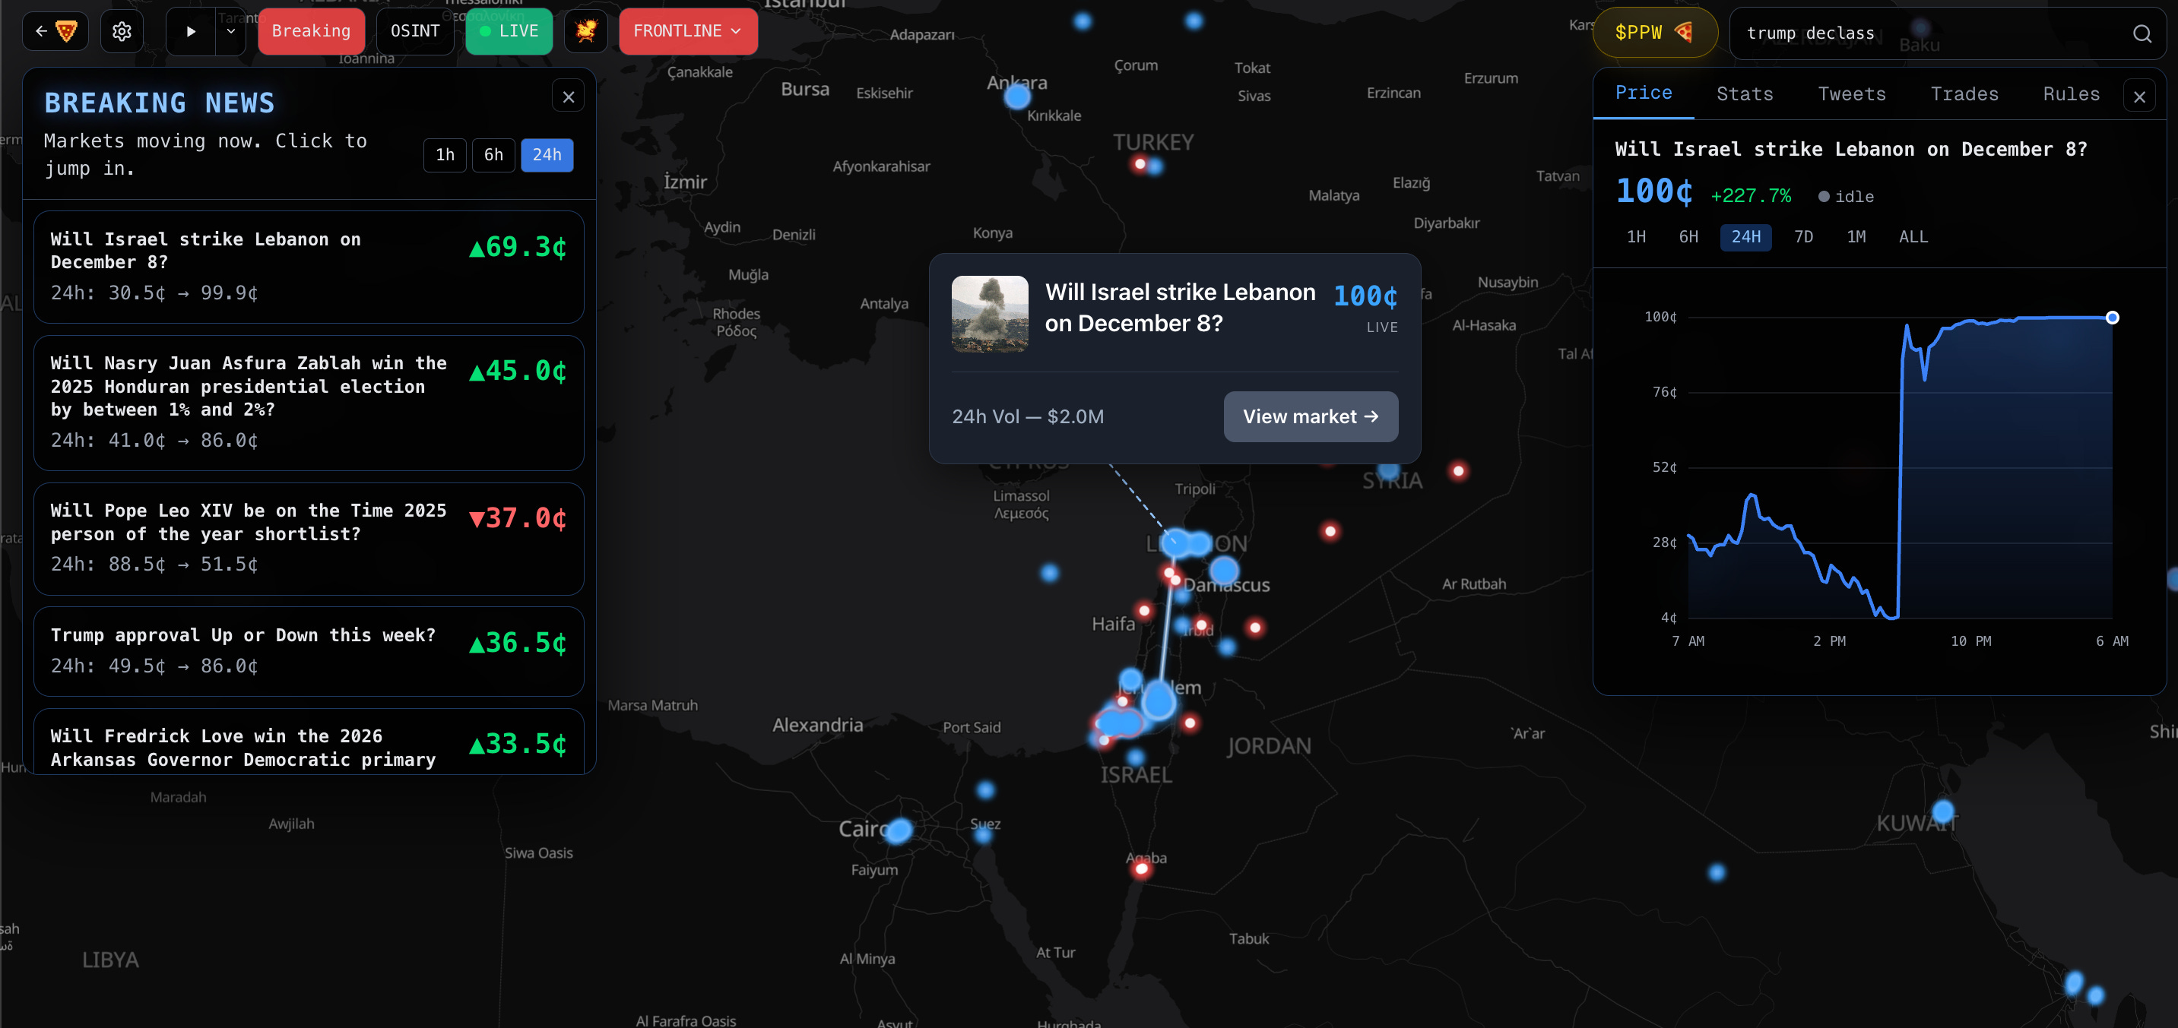
Task: Click the View market button
Action: coord(1310,416)
